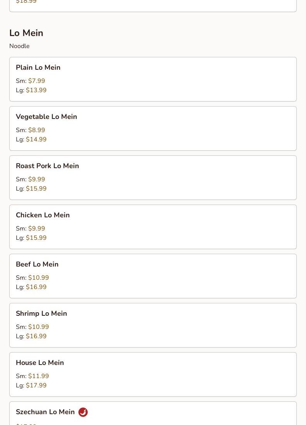This screenshot has width=306, height=425.
Task: Select the Plain Lo Mein item title
Action: [38, 67]
